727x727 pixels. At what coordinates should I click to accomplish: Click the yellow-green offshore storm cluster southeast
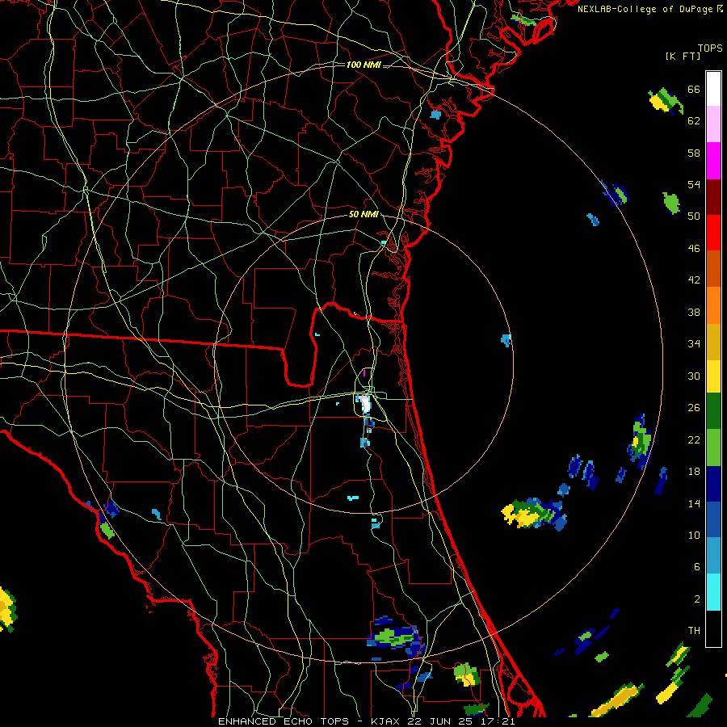pyautogui.click(x=533, y=514)
